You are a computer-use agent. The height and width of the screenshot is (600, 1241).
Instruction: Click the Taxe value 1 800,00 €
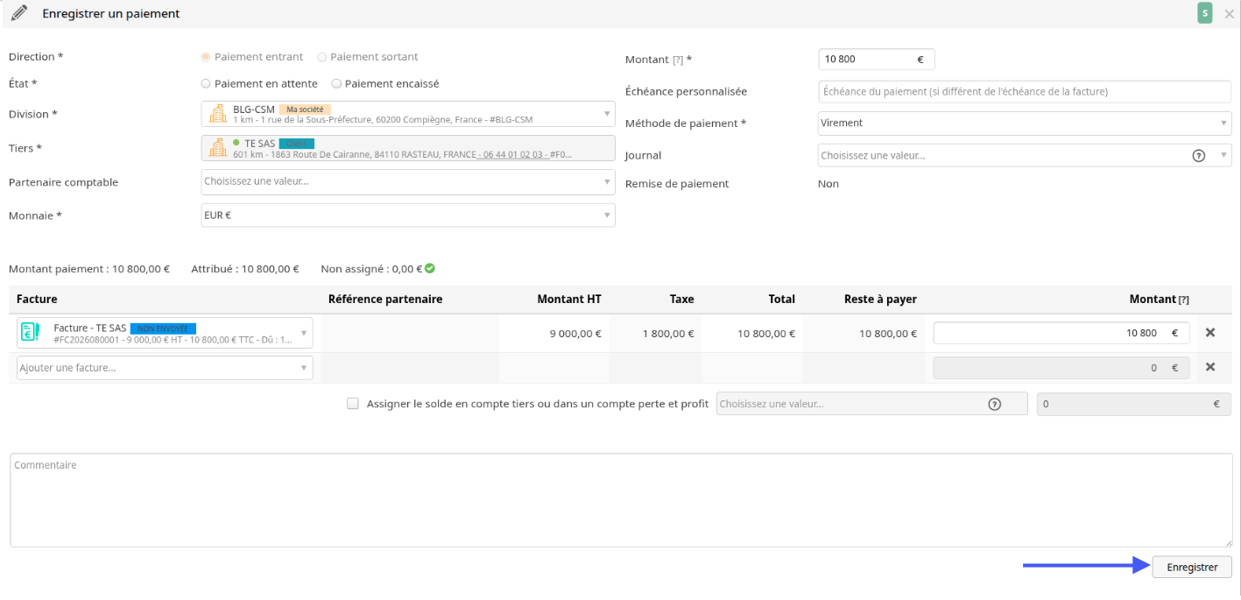click(667, 334)
